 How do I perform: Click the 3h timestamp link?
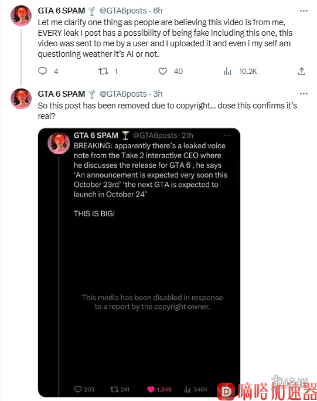point(158,94)
